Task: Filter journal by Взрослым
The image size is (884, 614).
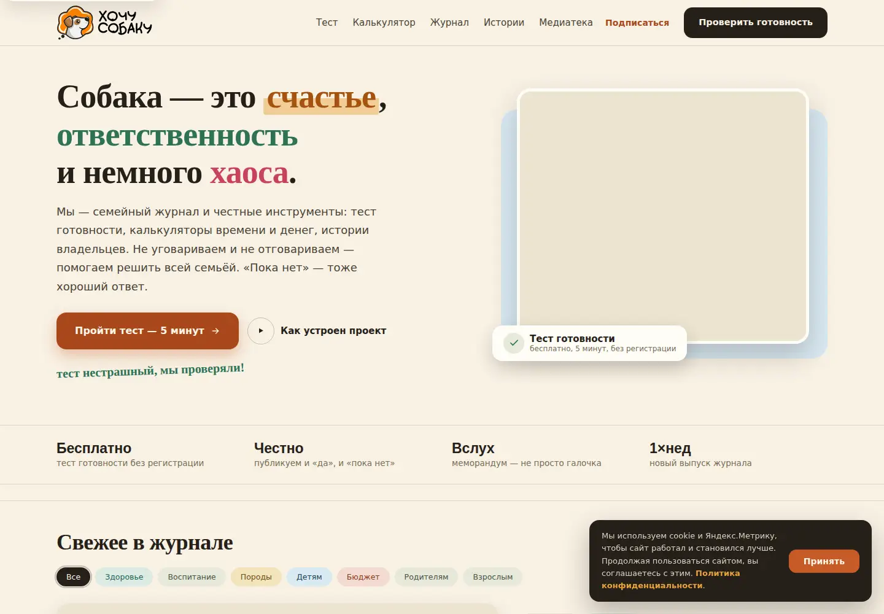Action: (x=493, y=577)
